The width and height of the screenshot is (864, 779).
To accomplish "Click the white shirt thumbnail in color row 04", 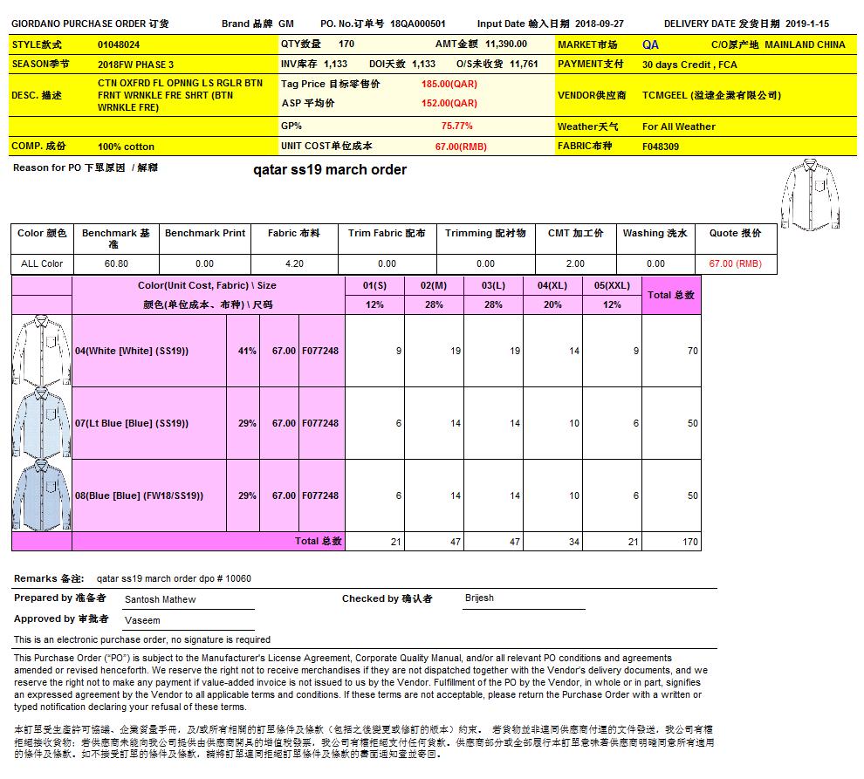I will [x=41, y=351].
